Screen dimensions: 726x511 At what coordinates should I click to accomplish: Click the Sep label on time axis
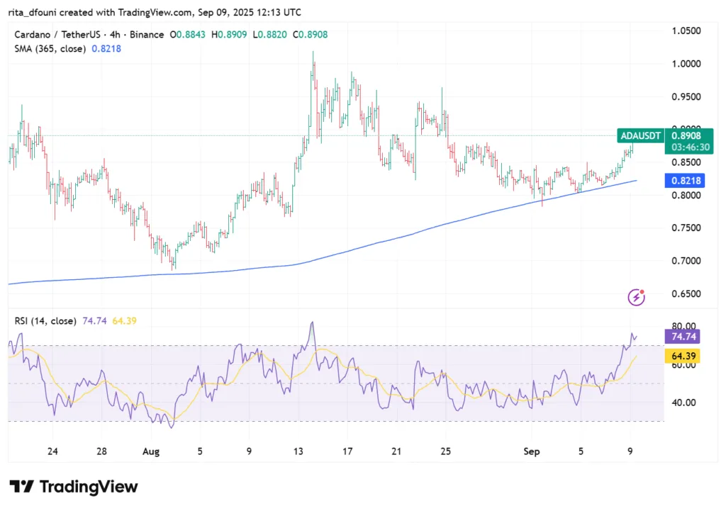(x=532, y=450)
